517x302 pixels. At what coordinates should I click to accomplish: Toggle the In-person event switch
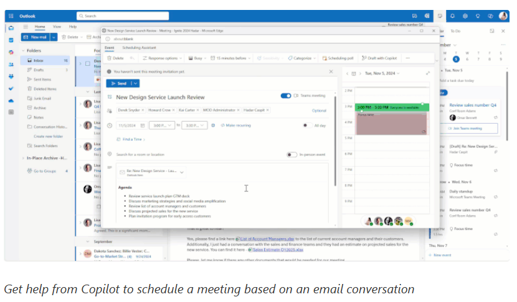click(292, 155)
